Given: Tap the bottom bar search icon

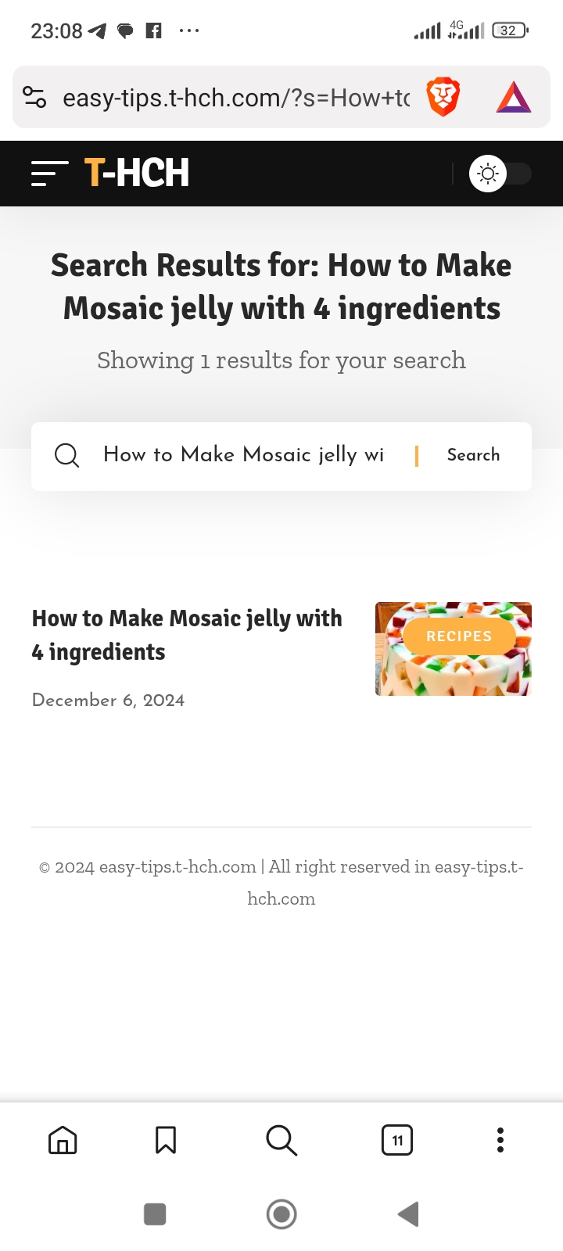Looking at the screenshot, I should 281,1140.
